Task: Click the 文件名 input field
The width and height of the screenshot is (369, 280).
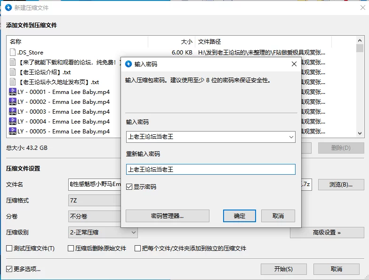Action: [95, 184]
